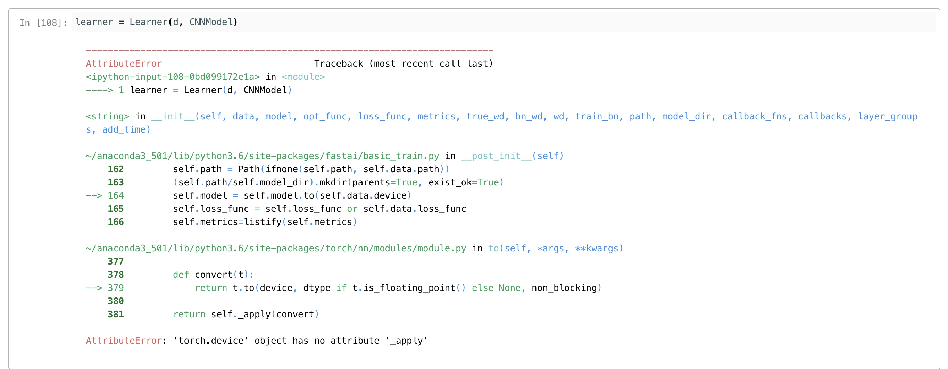Click line number 377 in traceback
Viewport: 948px width, 369px height.
pos(116,262)
